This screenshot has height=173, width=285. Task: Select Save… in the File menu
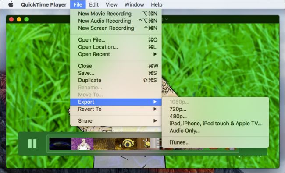click(x=116, y=73)
